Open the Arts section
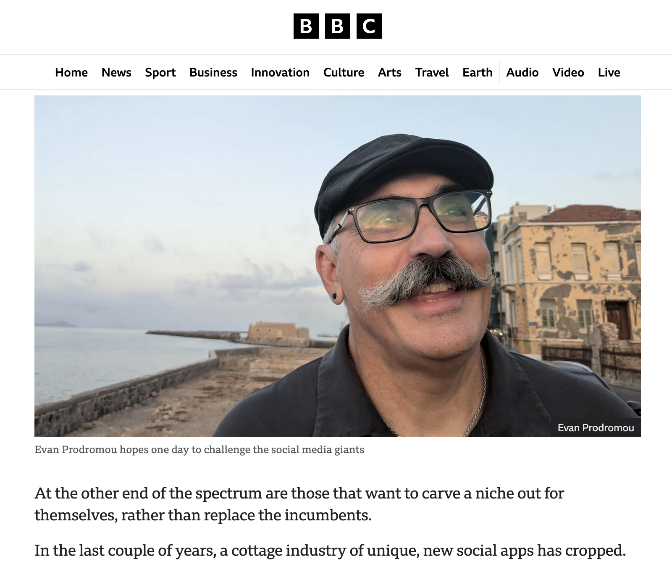The width and height of the screenshot is (672, 575). (390, 72)
